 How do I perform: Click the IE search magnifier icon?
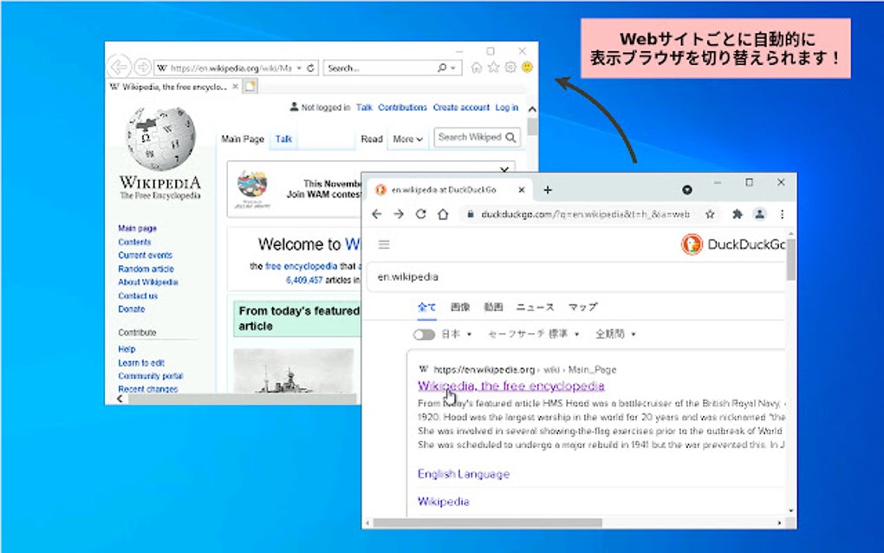[442, 68]
